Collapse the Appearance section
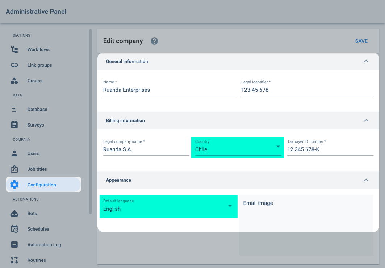The image size is (385, 268). 366,180
